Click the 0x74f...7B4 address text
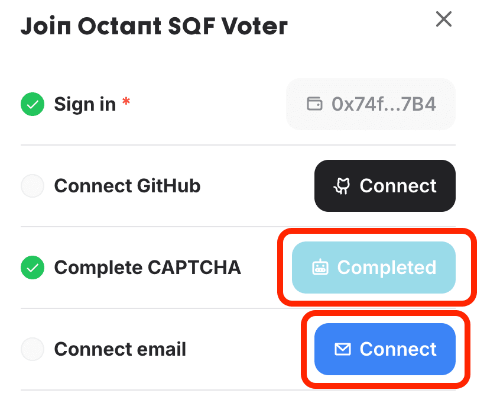487x406 pixels. pyautogui.click(x=384, y=104)
